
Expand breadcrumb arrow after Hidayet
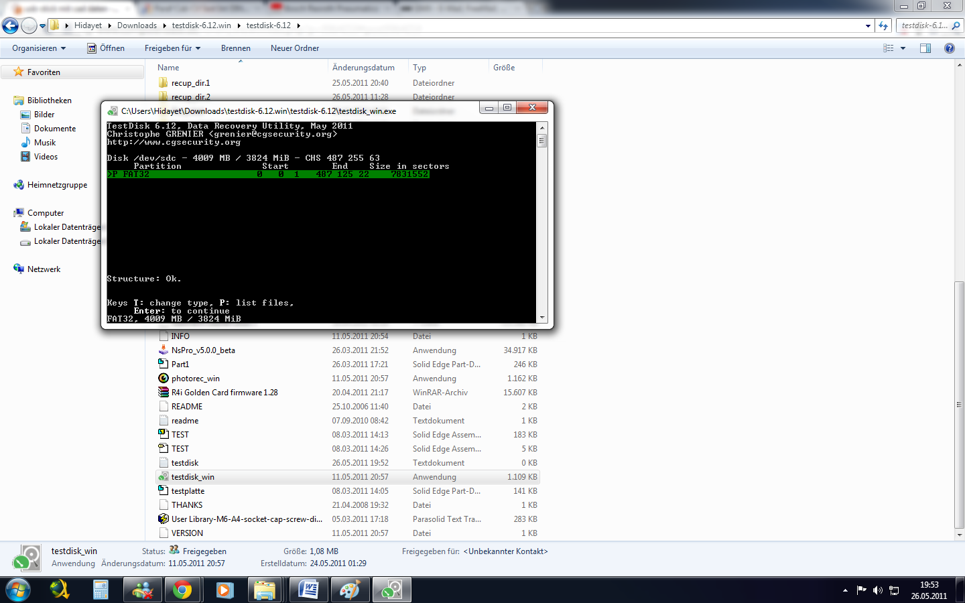point(109,25)
